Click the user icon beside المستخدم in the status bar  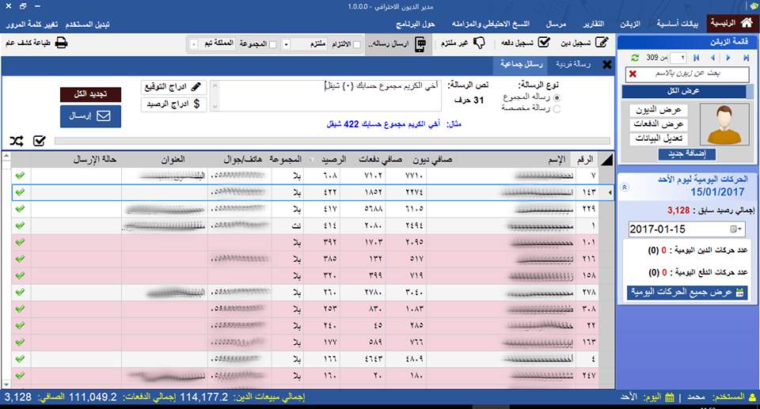[752, 397]
